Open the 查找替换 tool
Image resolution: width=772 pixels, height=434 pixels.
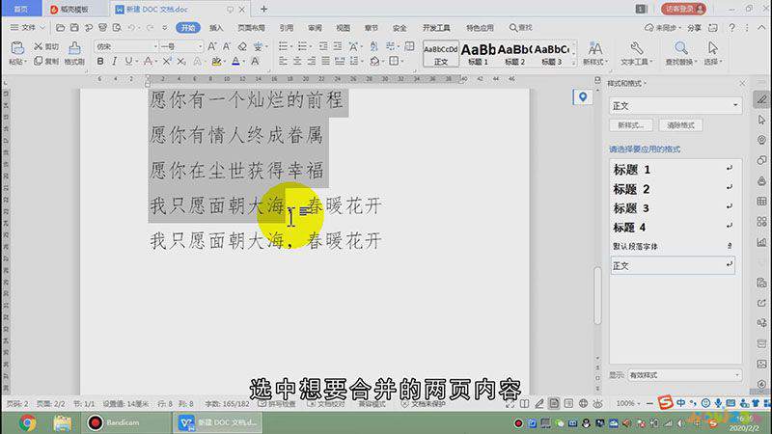click(x=681, y=53)
